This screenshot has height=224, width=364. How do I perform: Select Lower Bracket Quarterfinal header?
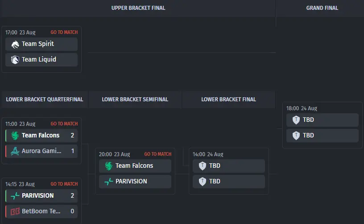pyautogui.click(x=44, y=100)
